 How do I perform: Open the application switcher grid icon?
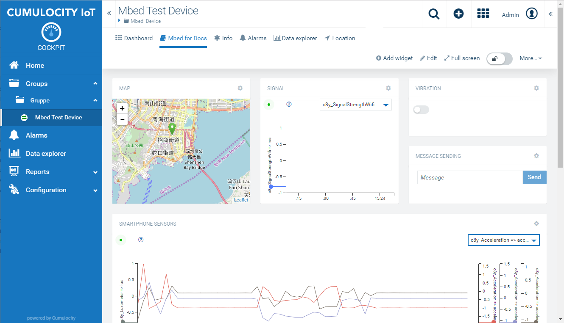pos(483,14)
